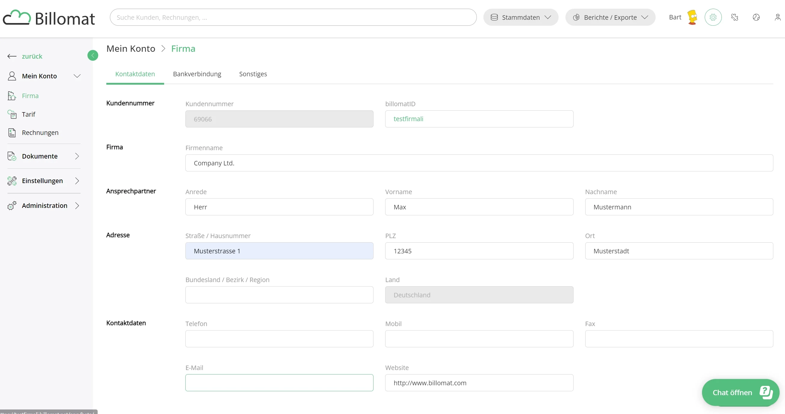Click the Anrede field showing Herr
Screen dimensions: 785x414
coord(279,207)
